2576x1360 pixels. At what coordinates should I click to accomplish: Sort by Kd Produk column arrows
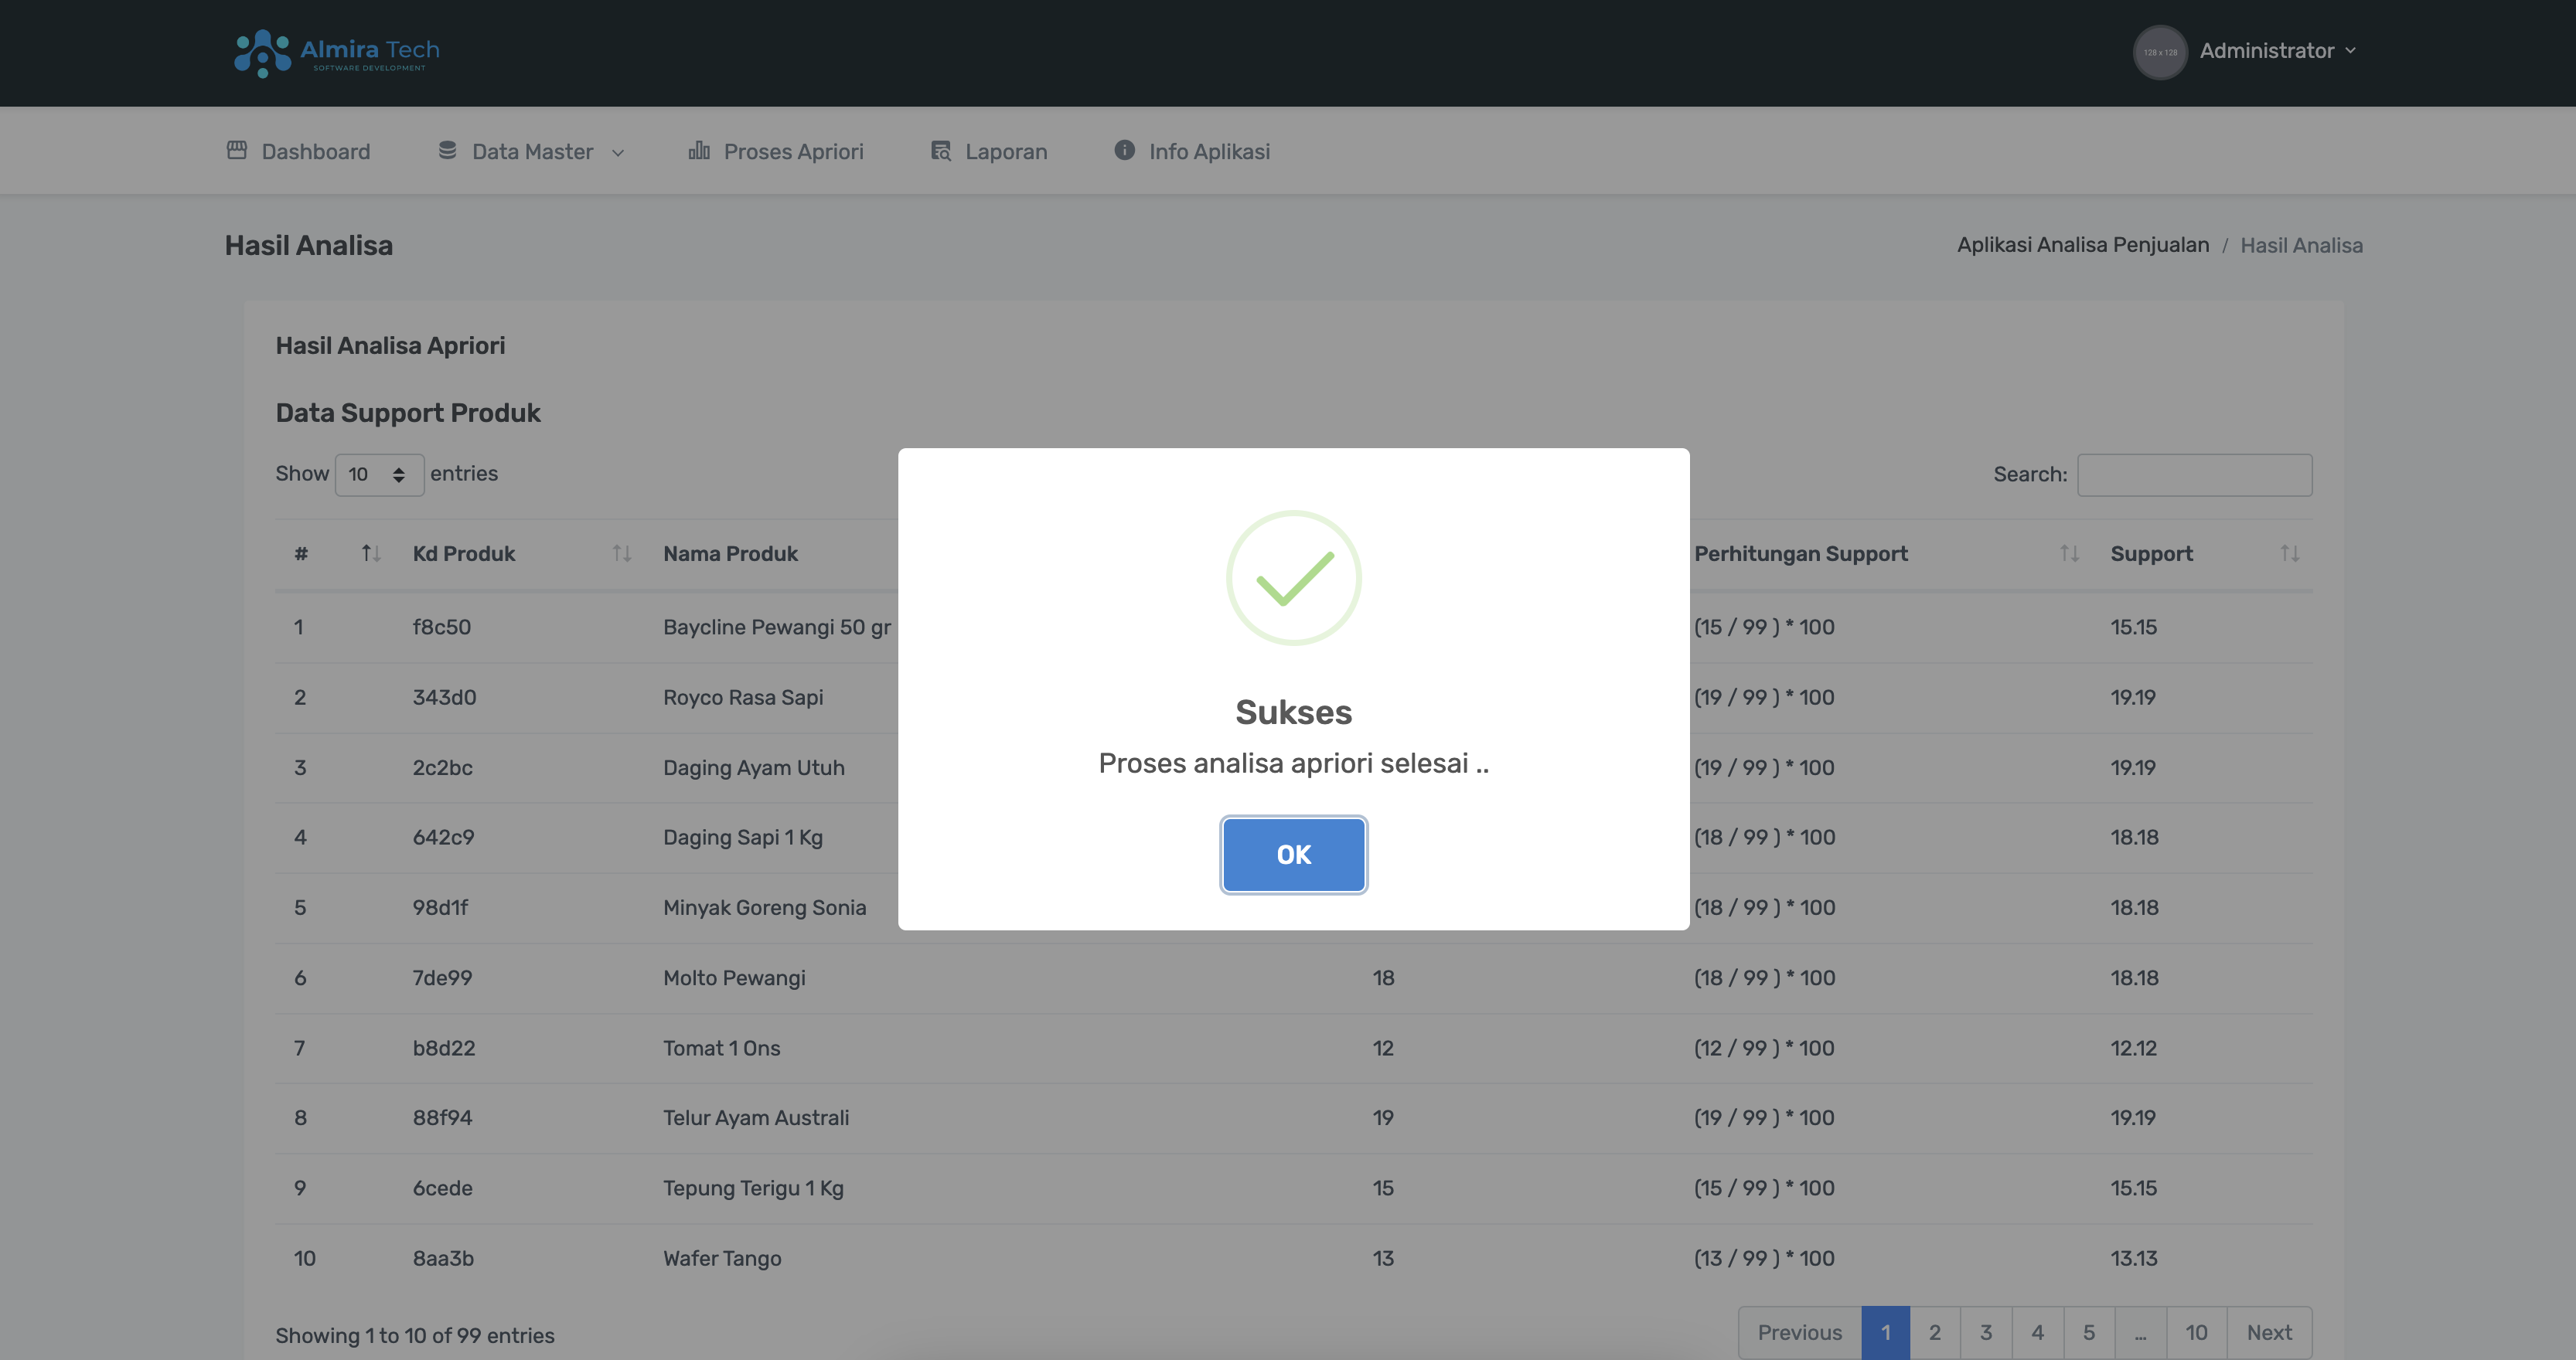[622, 553]
